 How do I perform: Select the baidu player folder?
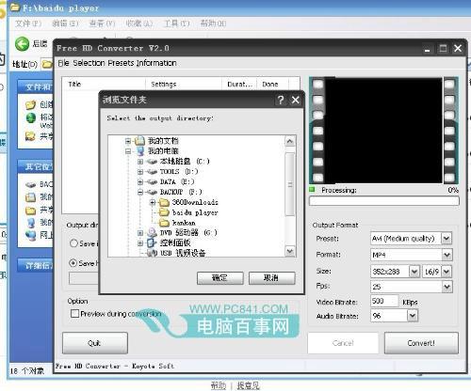tap(188, 212)
